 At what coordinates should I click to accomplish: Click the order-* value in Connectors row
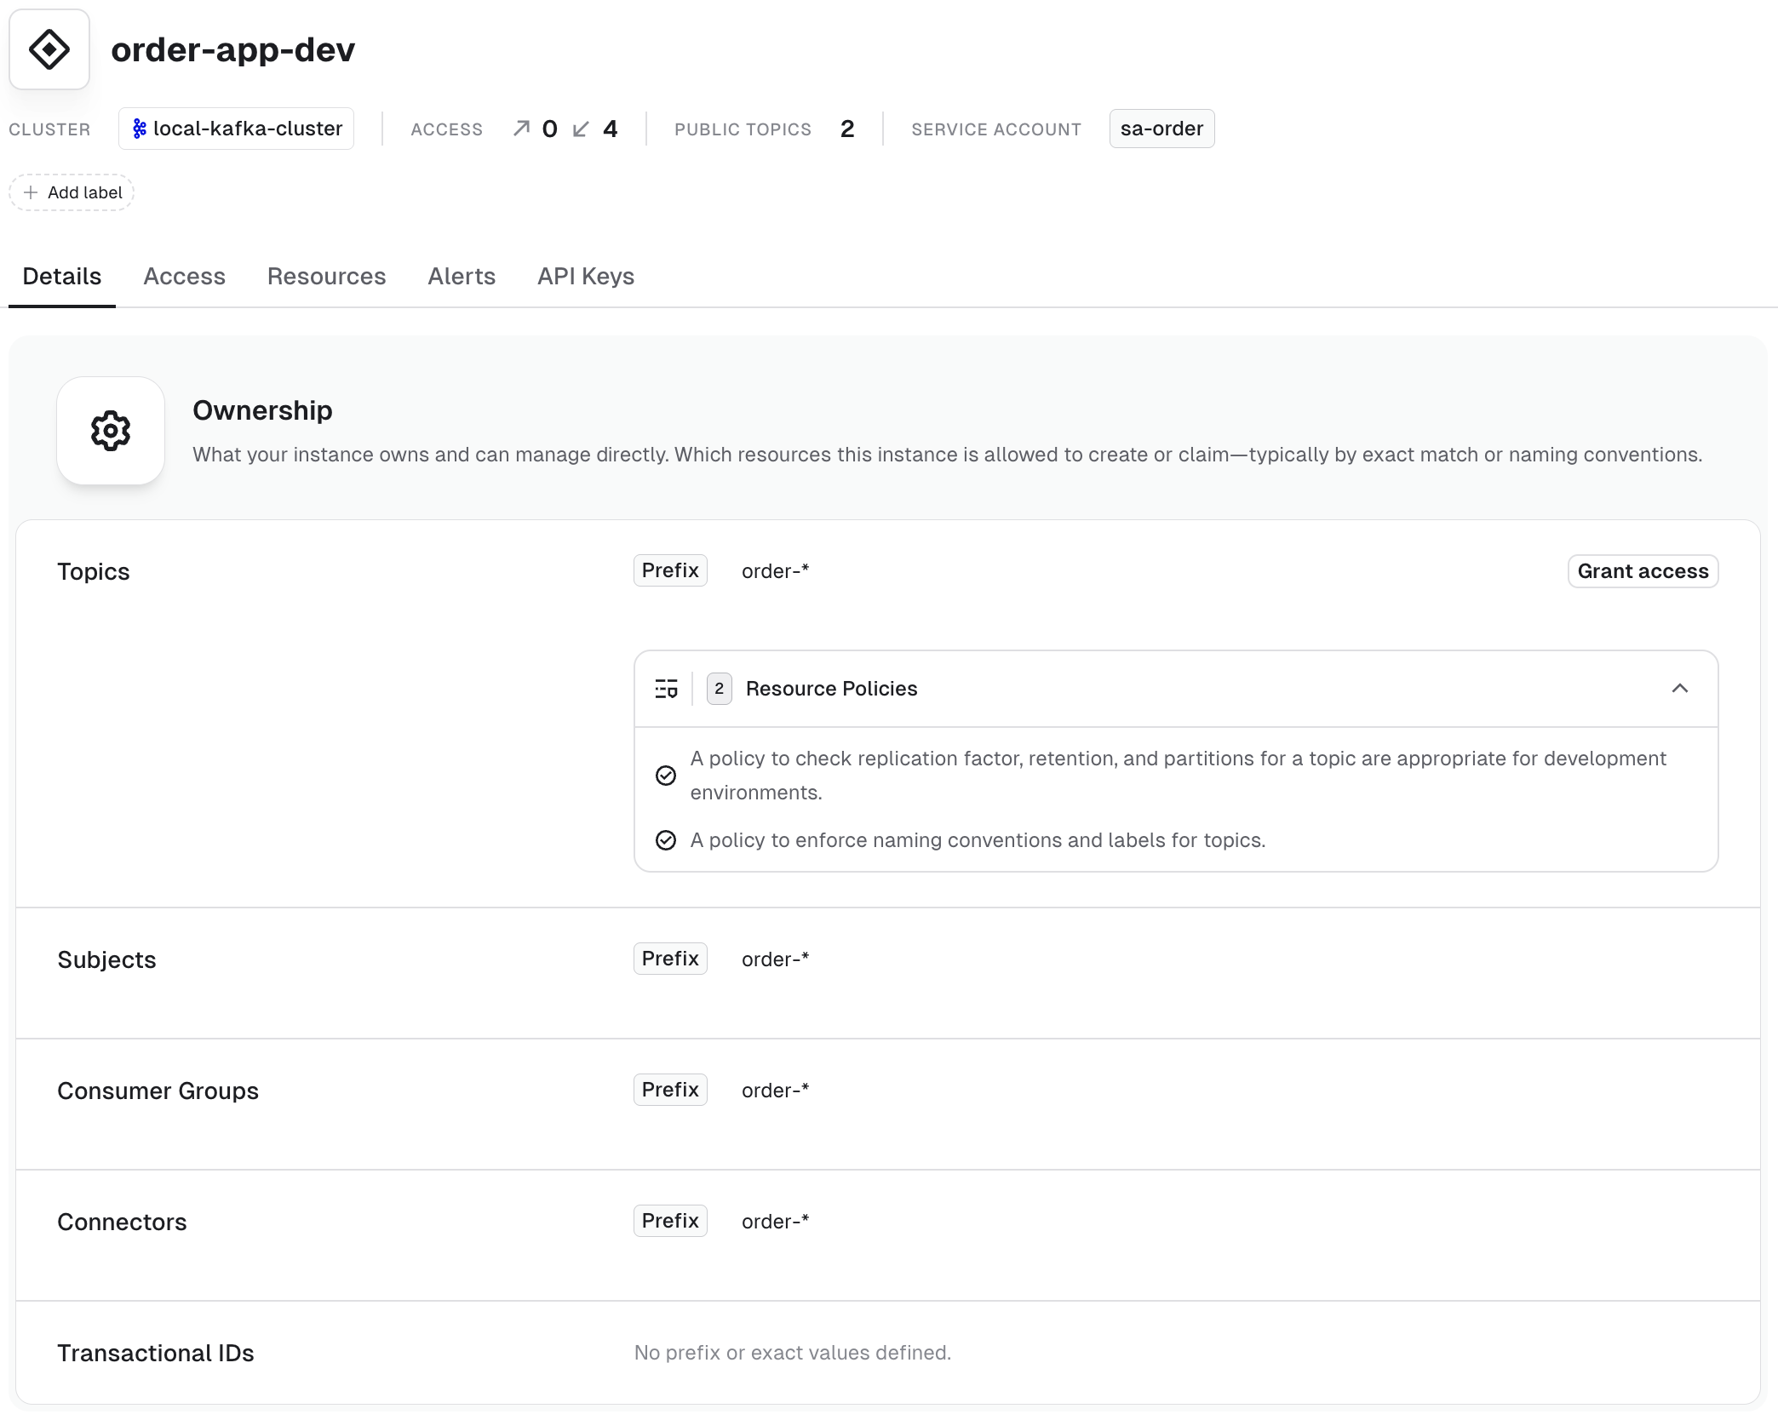[x=775, y=1222]
